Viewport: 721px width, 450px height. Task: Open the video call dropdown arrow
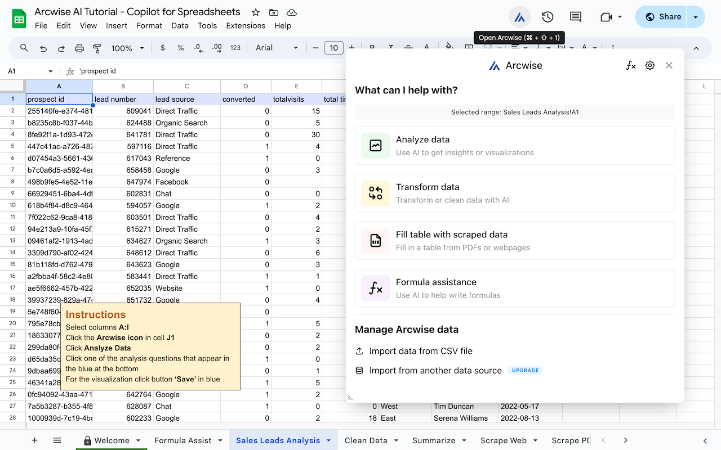coord(620,17)
